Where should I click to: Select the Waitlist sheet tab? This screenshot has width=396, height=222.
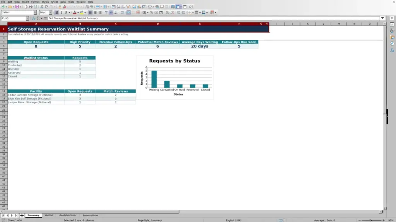tap(49, 215)
